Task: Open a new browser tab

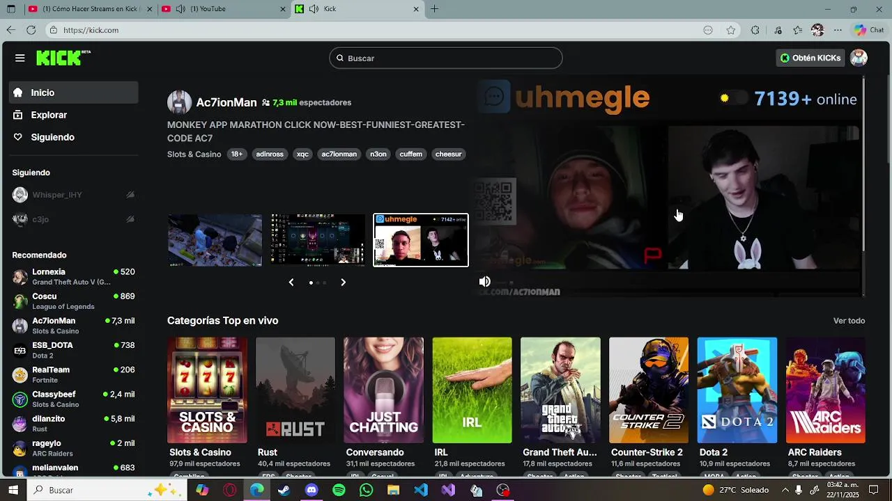Action: [434, 9]
